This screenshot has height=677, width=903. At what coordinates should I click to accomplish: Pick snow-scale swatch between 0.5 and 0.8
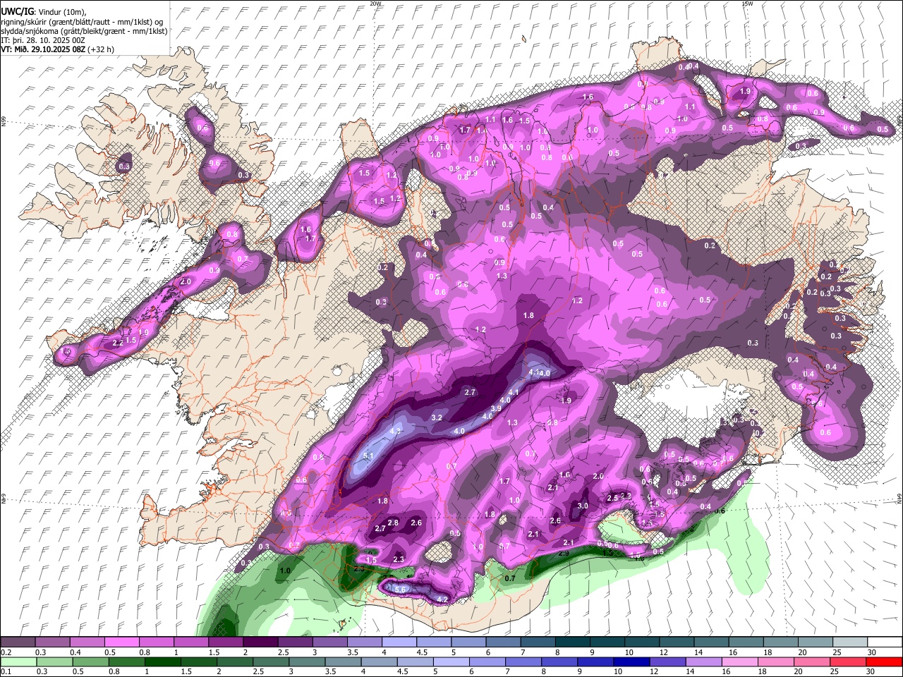pyautogui.click(x=121, y=642)
